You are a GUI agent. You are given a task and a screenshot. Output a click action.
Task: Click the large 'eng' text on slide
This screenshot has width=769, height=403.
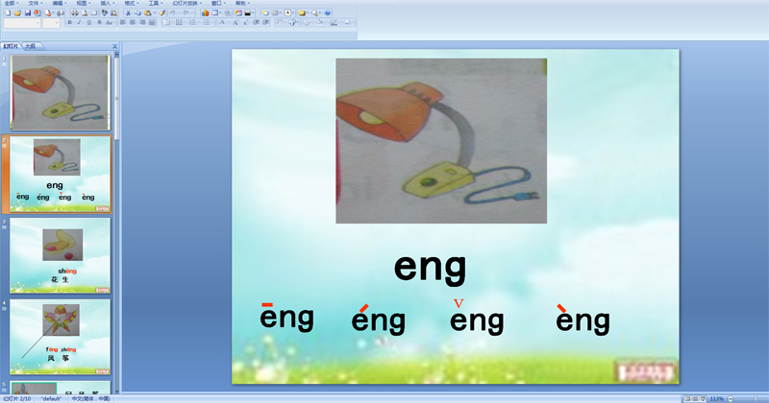coord(430,268)
